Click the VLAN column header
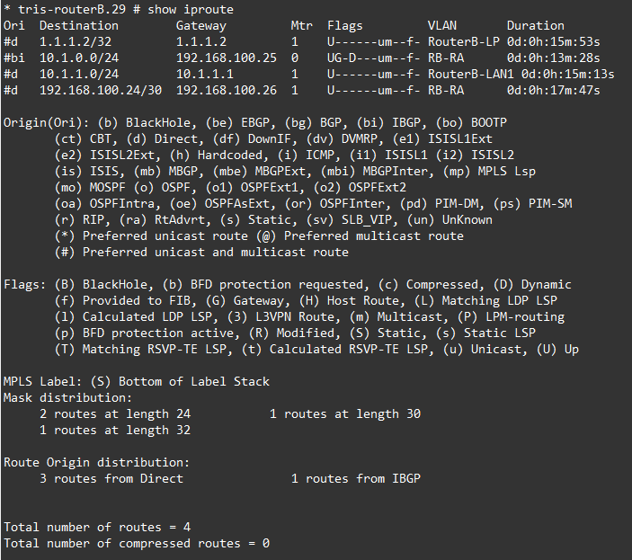The image size is (632, 560). click(x=441, y=26)
